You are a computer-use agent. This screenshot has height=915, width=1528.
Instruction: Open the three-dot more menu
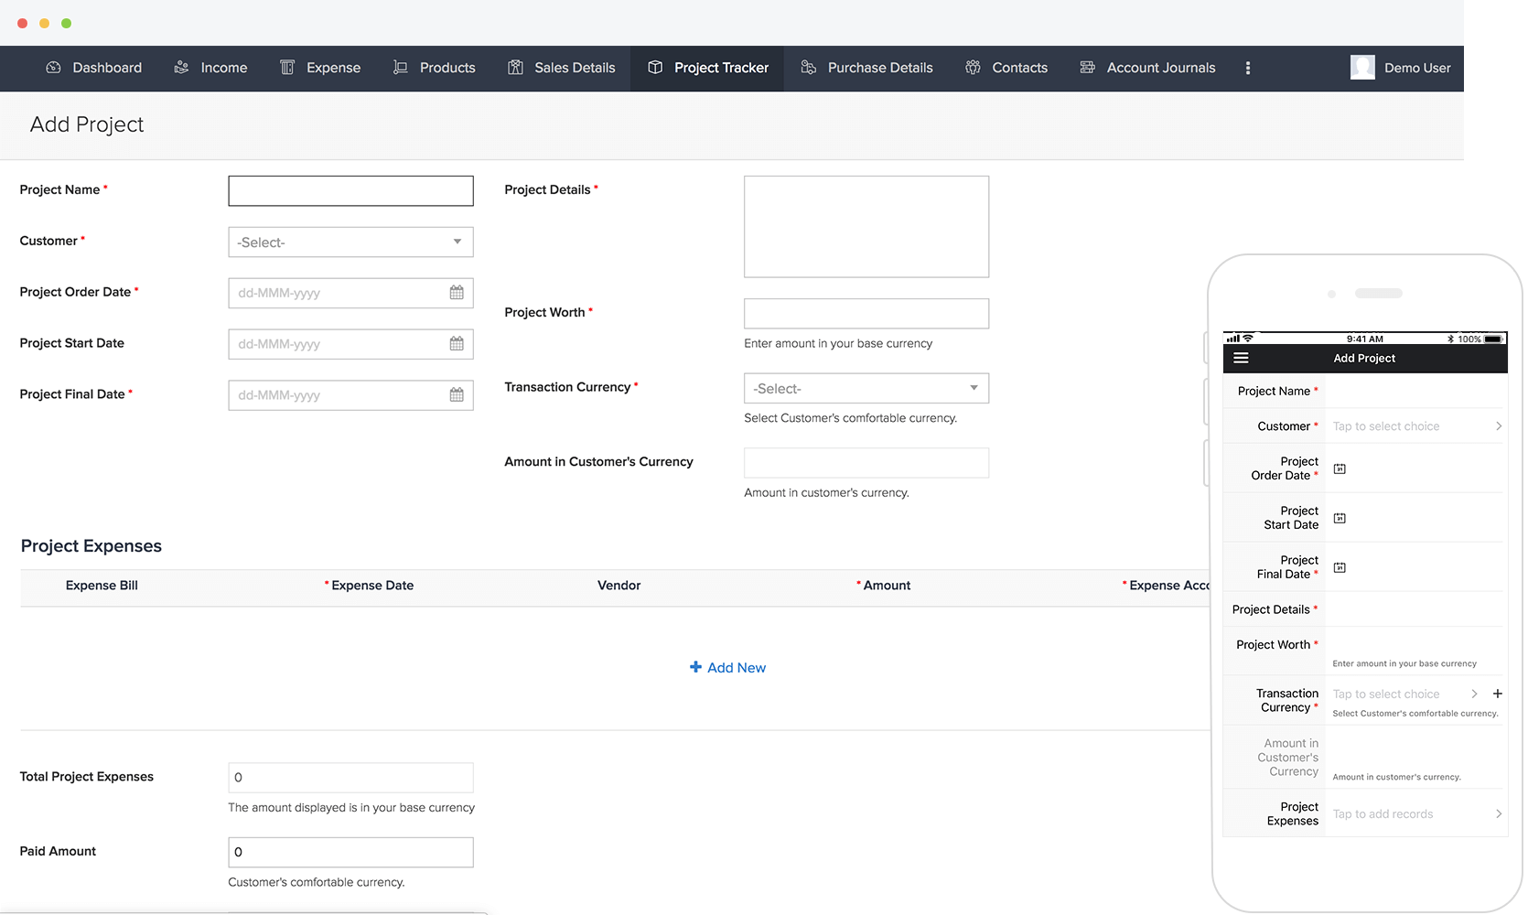click(x=1248, y=68)
